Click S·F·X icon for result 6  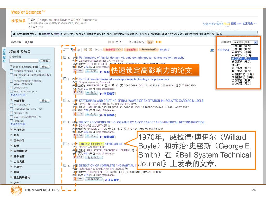coord(78,179)
